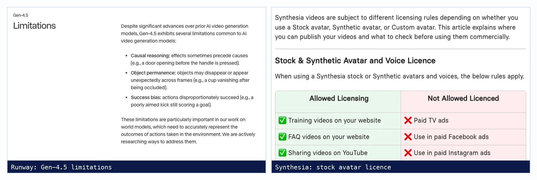Click the 'Not Allowed Licenced' column header
This screenshot has height=180, width=537.
tap(463, 98)
